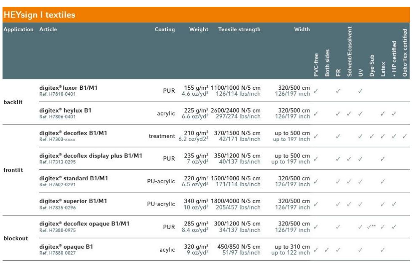Click the 'Weight' column header
Screen dimensions: 415x268
point(199,29)
